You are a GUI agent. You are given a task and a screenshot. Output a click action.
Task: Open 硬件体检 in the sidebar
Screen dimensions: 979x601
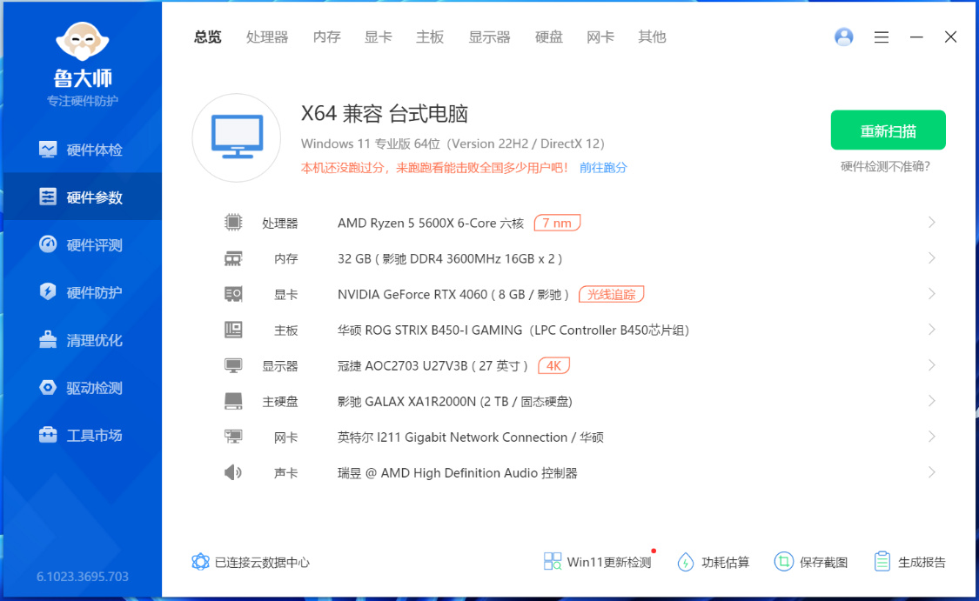tap(83, 150)
